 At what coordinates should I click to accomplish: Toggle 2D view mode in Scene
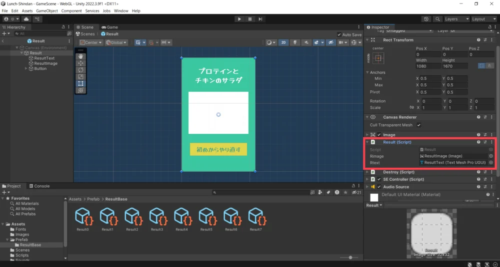pos(283,42)
